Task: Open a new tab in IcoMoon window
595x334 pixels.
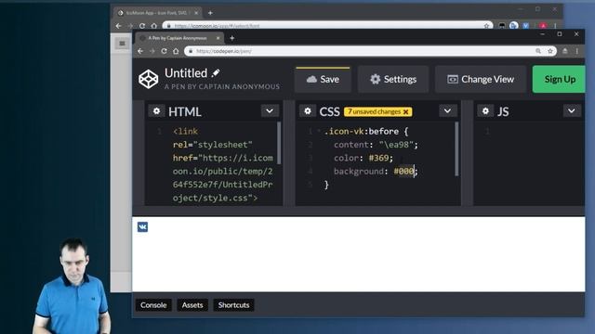Action: pyautogui.click(x=210, y=13)
